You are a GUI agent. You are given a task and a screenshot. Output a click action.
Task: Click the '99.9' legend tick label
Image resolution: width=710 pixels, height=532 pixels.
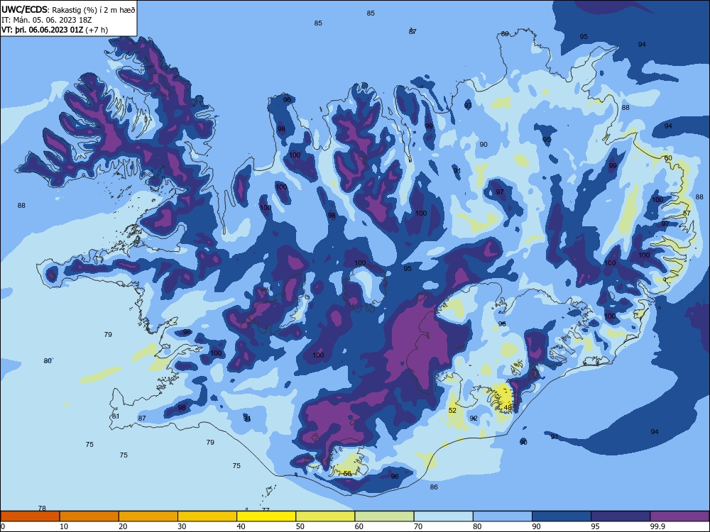(x=657, y=526)
